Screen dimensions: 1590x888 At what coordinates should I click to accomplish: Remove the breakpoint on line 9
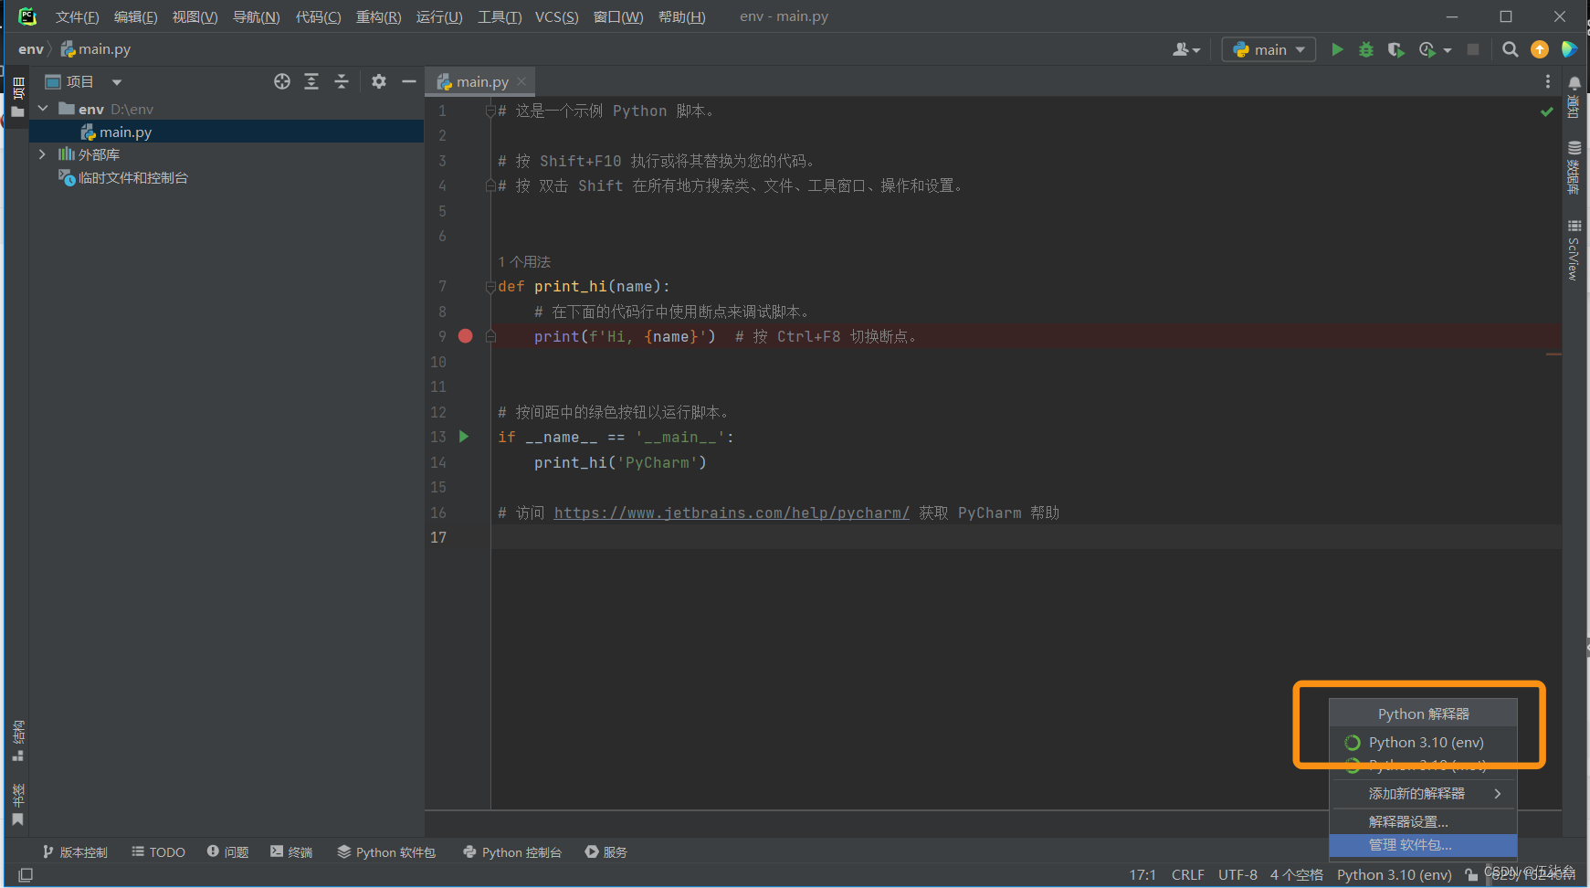click(x=465, y=336)
